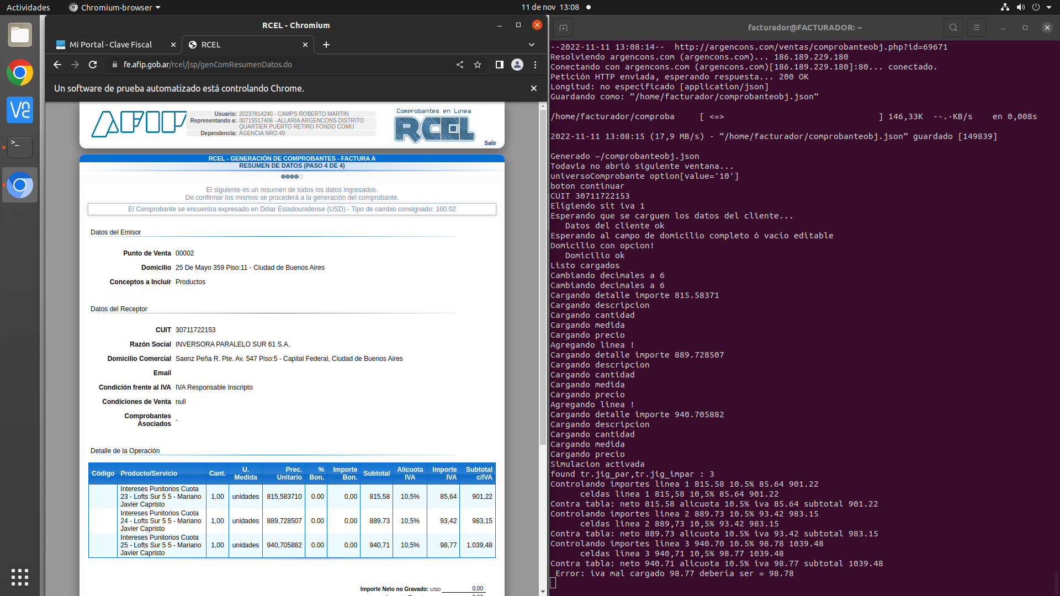This screenshot has width=1060, height=596.
Task: Click Punto de Venta value 00002
Action: point(185,253)
